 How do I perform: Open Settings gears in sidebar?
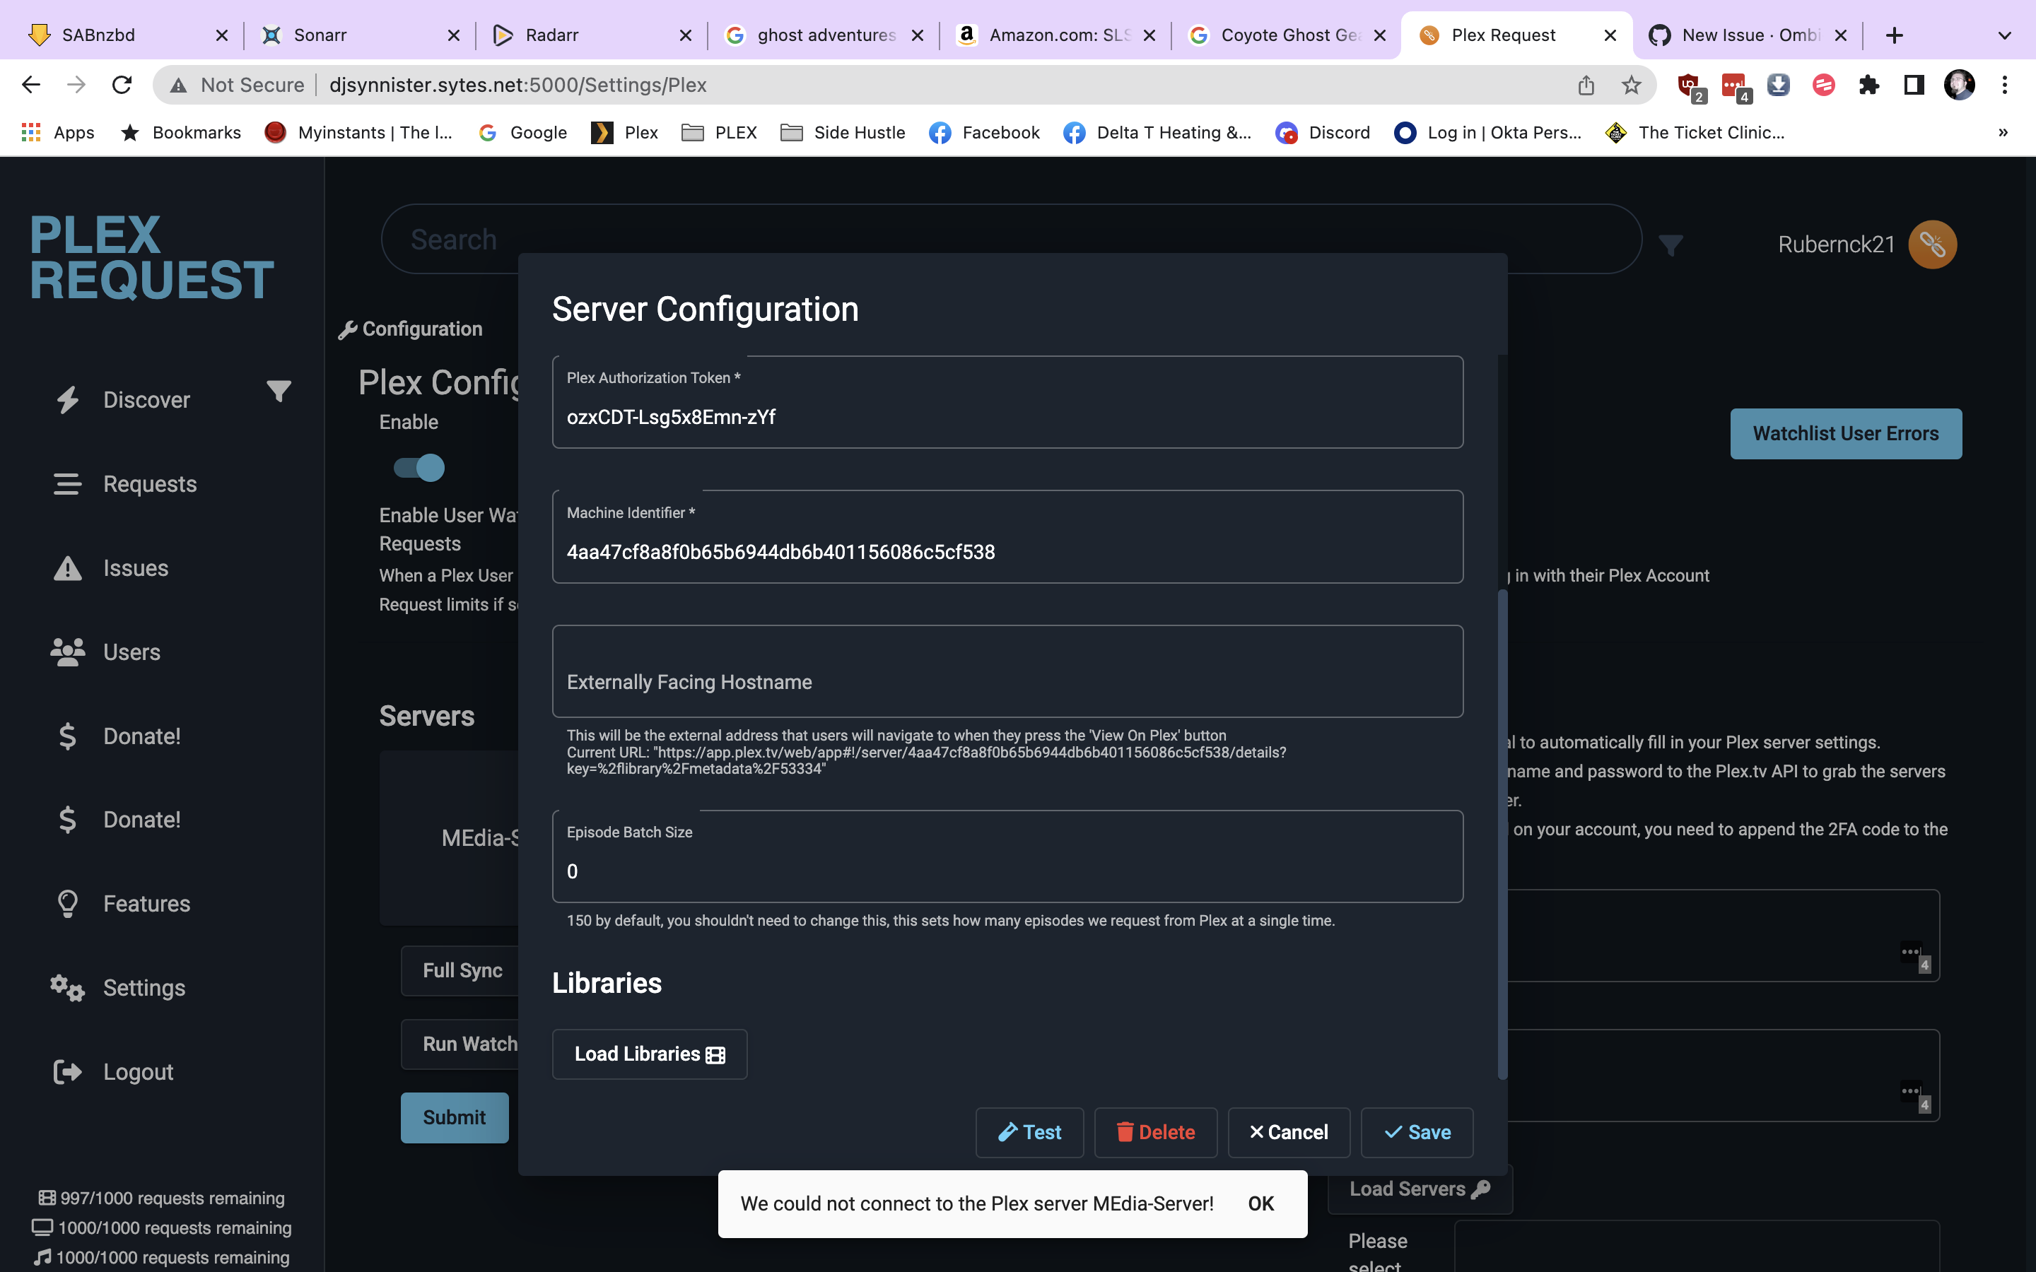(x=68, y=988)
